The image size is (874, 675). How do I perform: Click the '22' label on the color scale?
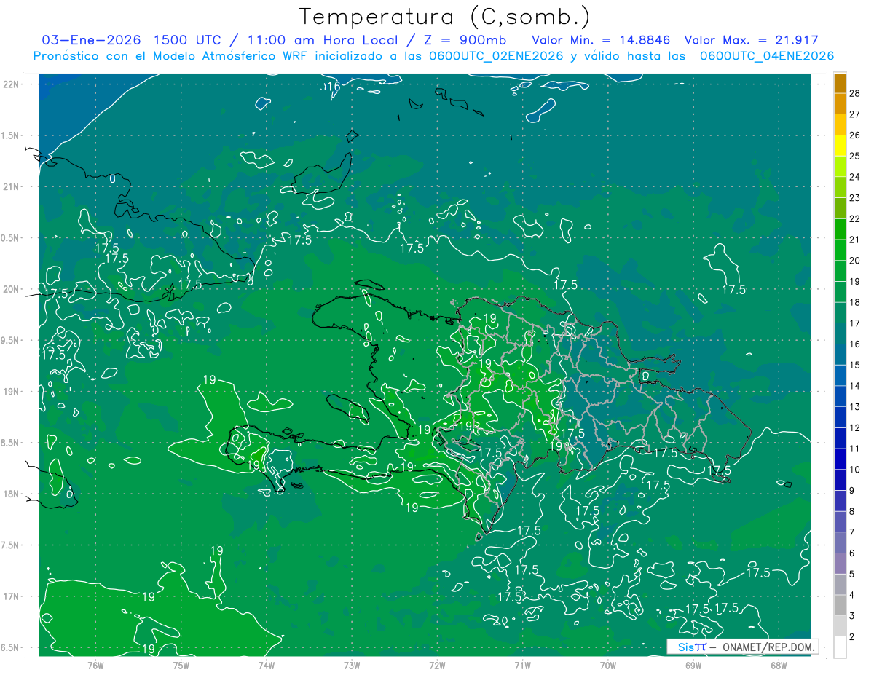855,218
